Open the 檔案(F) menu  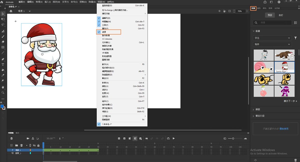tap(22, 2)
